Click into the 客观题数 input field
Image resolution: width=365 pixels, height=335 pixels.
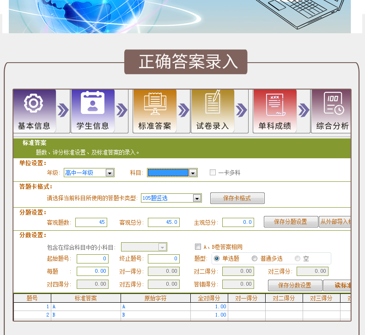pyautogui.click(x=91, y=222)
